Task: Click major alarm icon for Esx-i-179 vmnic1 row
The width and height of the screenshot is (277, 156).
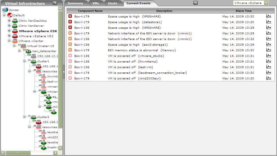Action: tap(70, 33)
